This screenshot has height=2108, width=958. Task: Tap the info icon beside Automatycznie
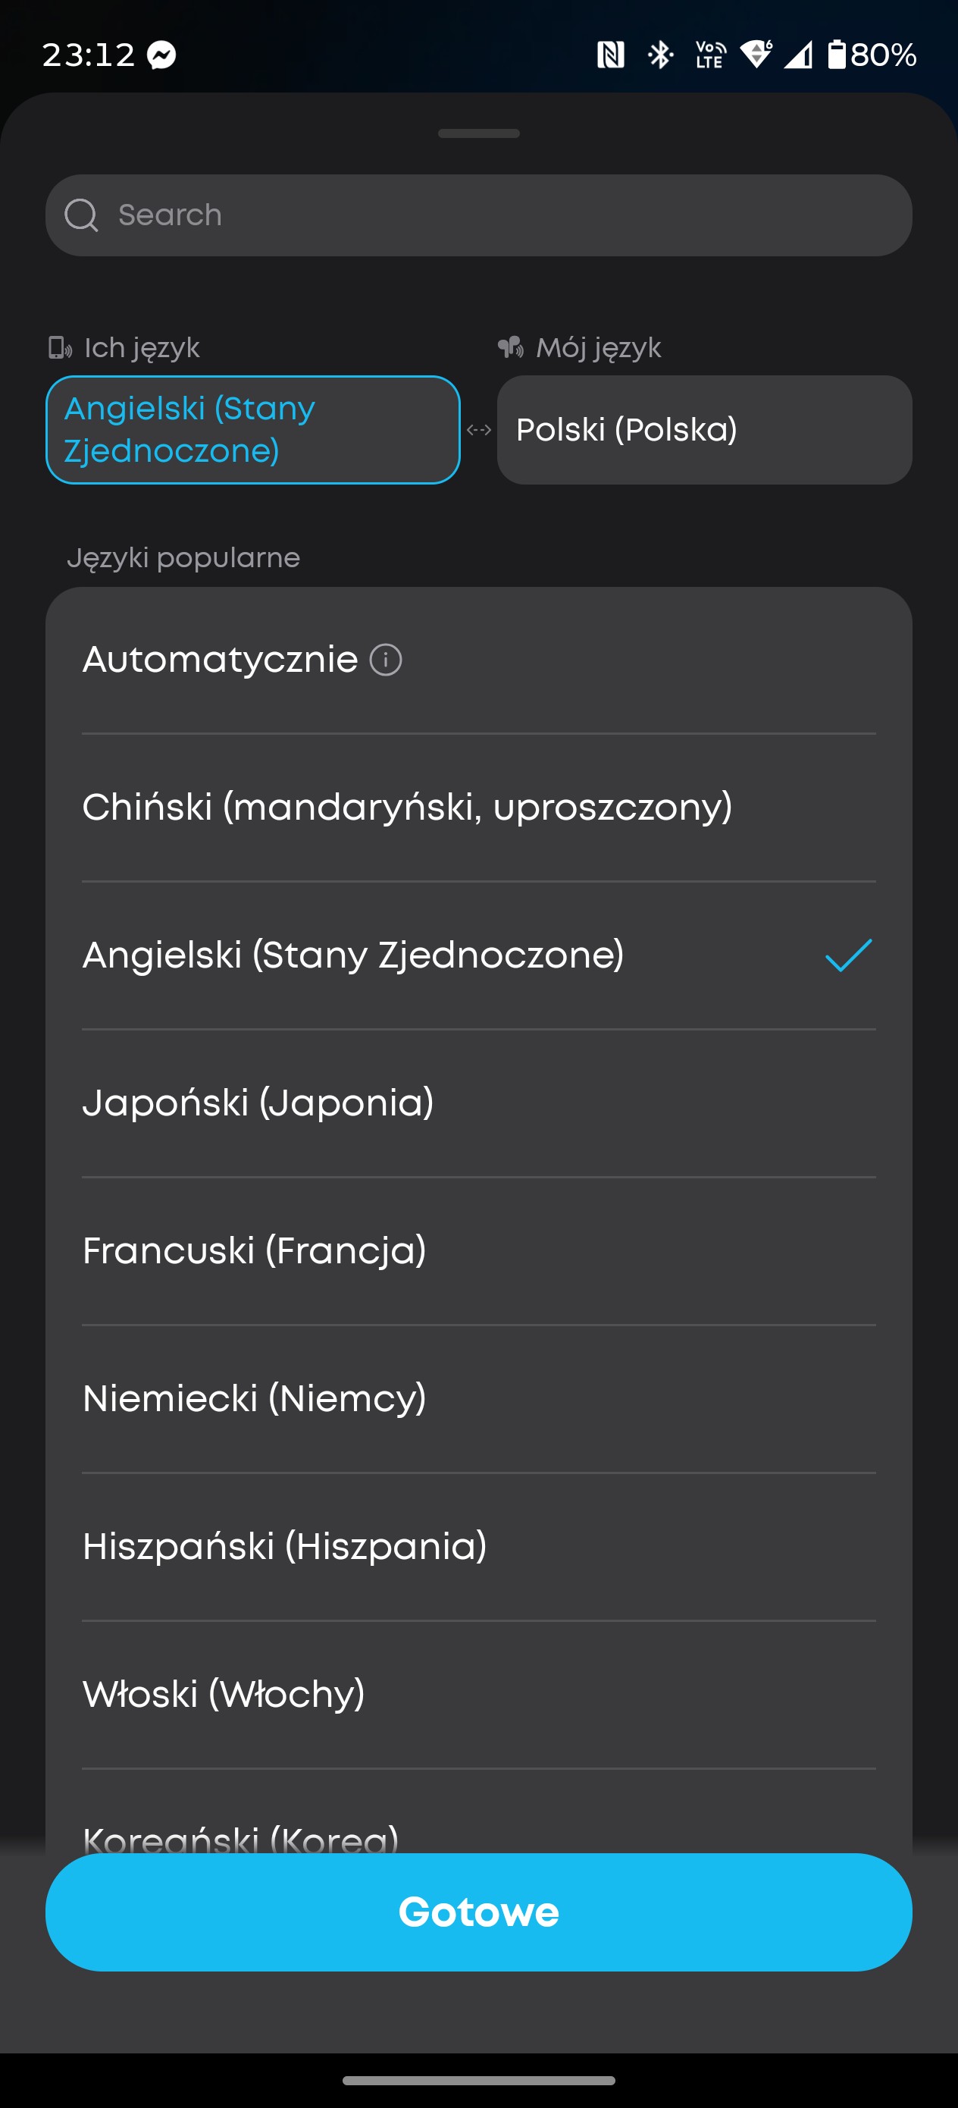click(385, 660)
